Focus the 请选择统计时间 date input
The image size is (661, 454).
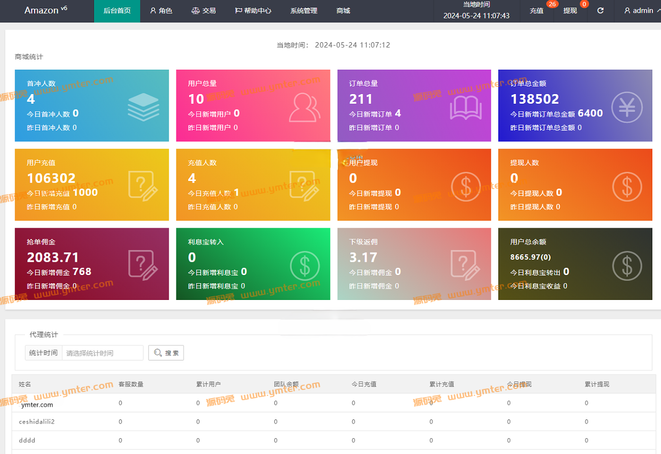point(103,353)
